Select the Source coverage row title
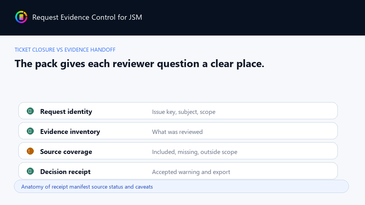 click(x=66, y=152)
